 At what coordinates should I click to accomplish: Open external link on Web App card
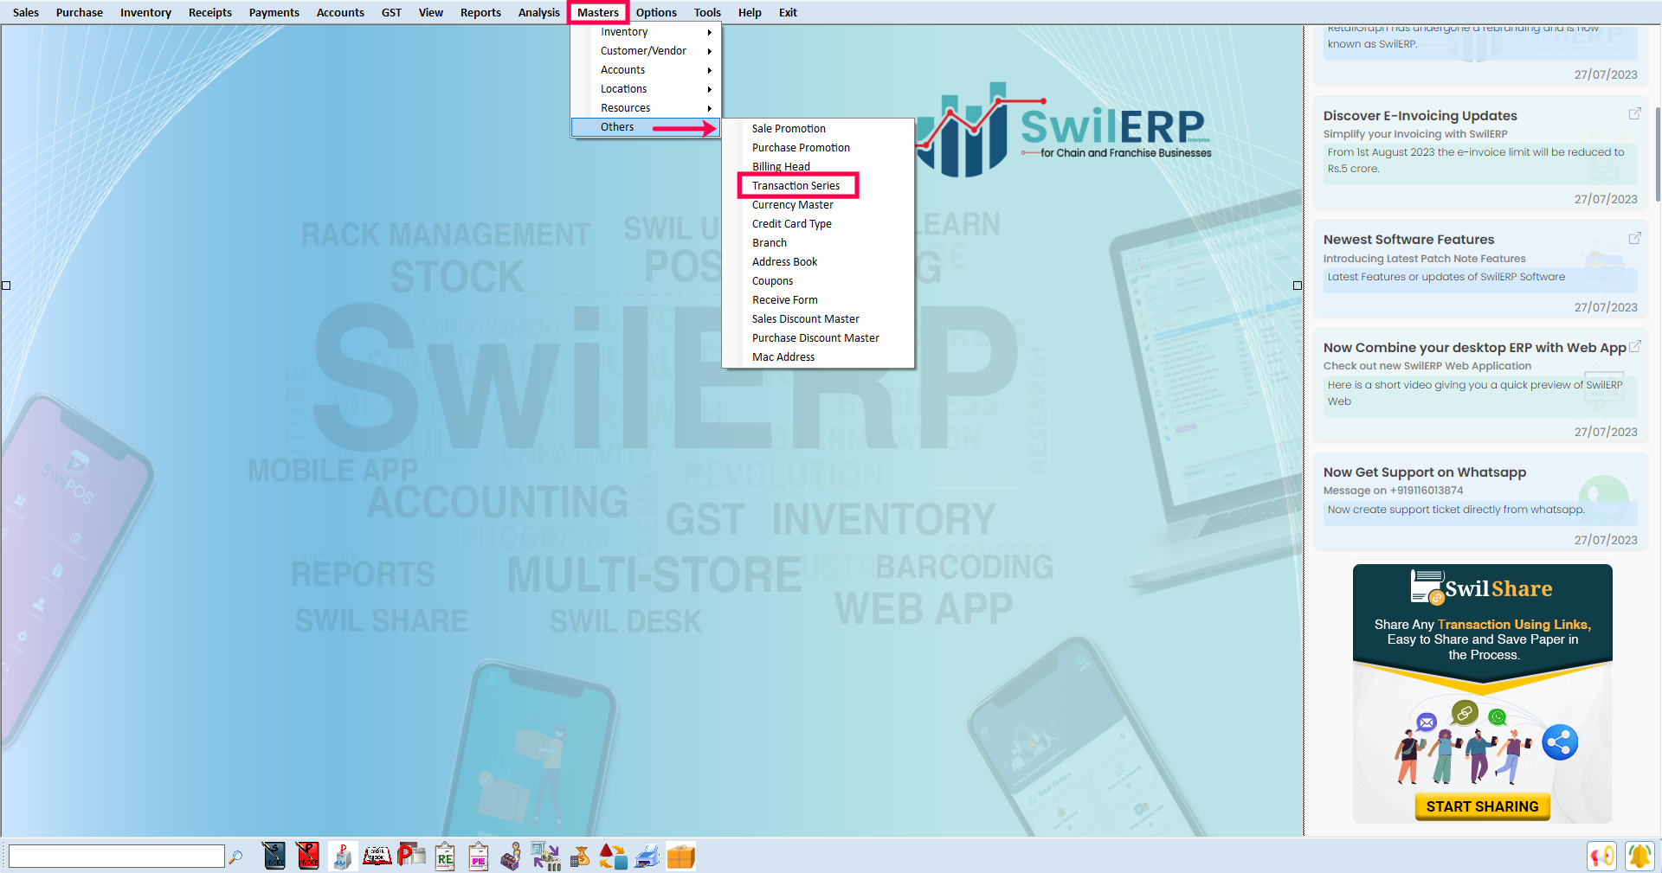[x=1634, y=345]
